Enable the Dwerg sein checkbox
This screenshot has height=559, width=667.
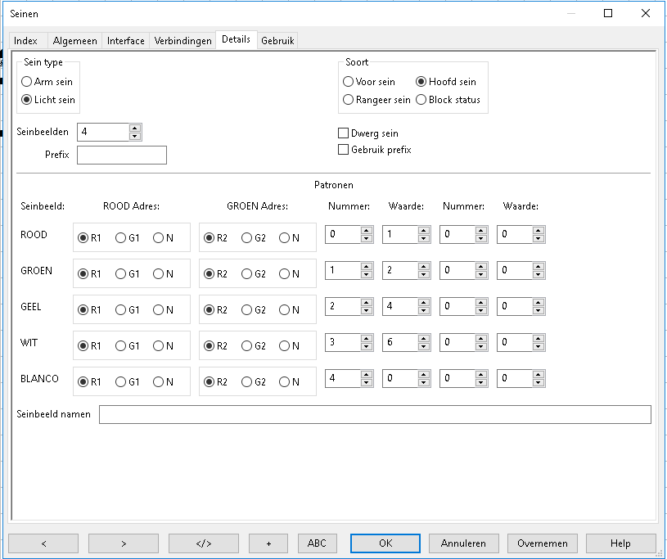(x=344, y=133)
